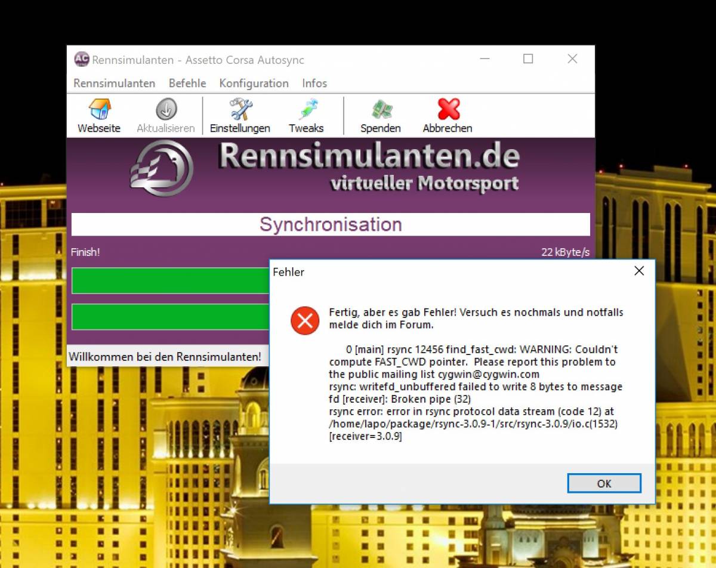Open the Befehle menu
Image resolution: width=716 pixels, height=568 pixels.
pos(187,84)
